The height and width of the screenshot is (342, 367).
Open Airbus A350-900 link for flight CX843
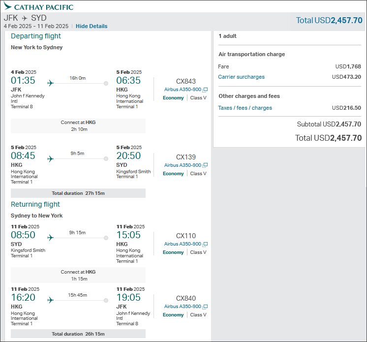(x=183, y=90)
